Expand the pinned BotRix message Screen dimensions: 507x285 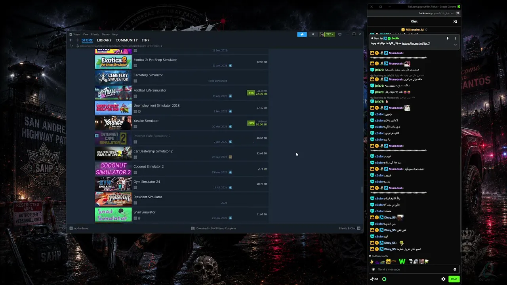pyautogui.click(x=456, y=45)
